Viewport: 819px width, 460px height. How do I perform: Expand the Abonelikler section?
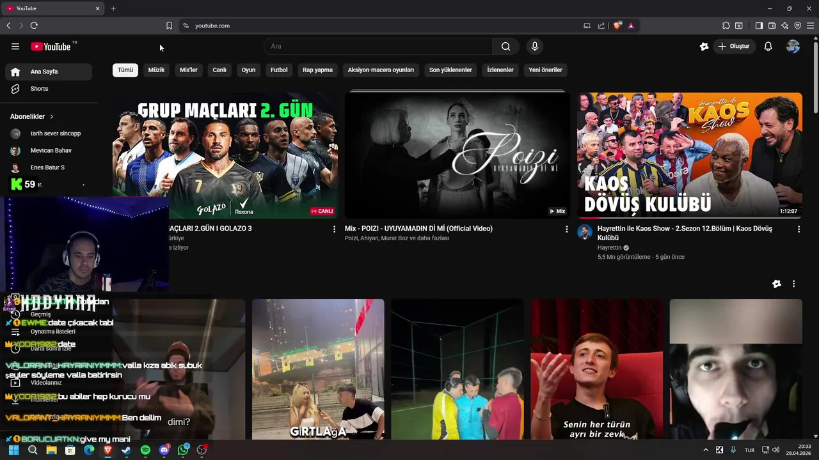[32, 116]
